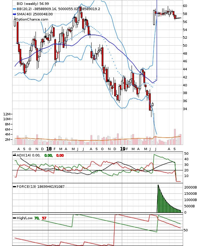The height and width of the screenshot is (246, 197).
Task: Click the FORCE(13) black legend marker
Action: (14, 187)
